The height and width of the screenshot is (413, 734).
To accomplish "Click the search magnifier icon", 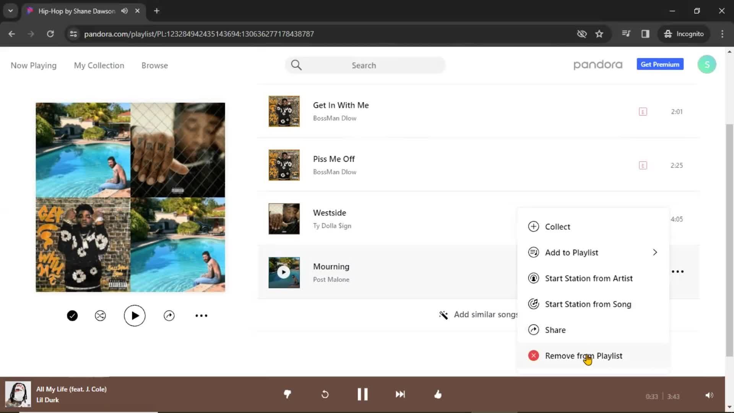I will (x=296, y=65).
